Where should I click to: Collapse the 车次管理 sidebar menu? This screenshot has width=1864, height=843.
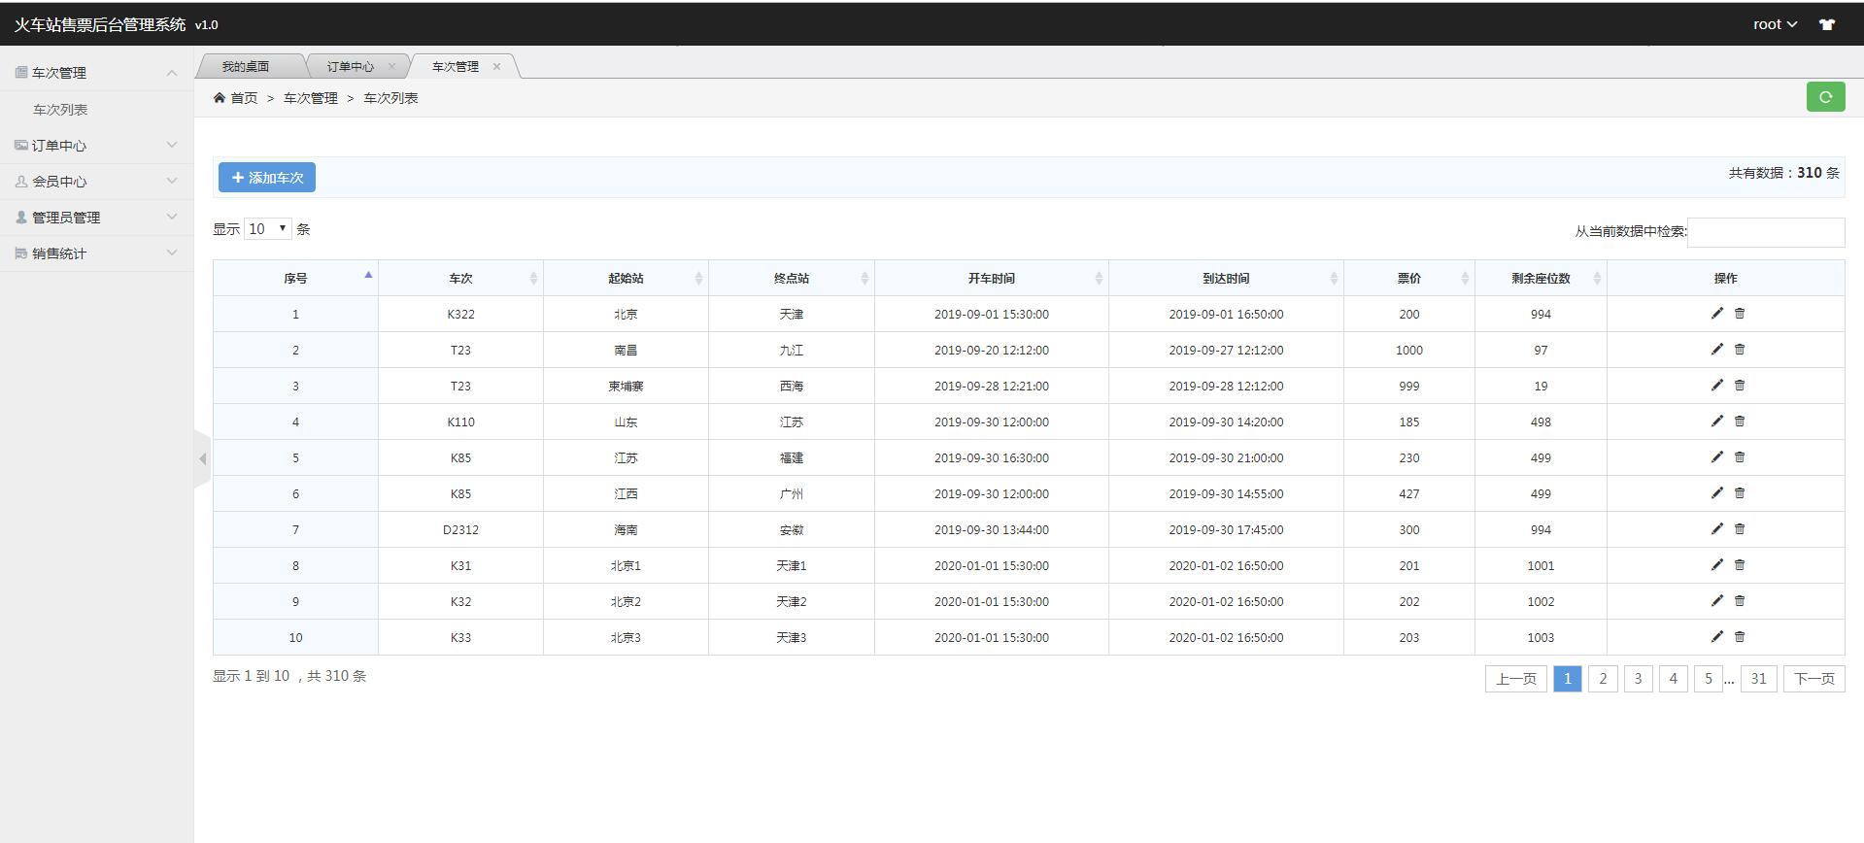(x=97, y=73)
